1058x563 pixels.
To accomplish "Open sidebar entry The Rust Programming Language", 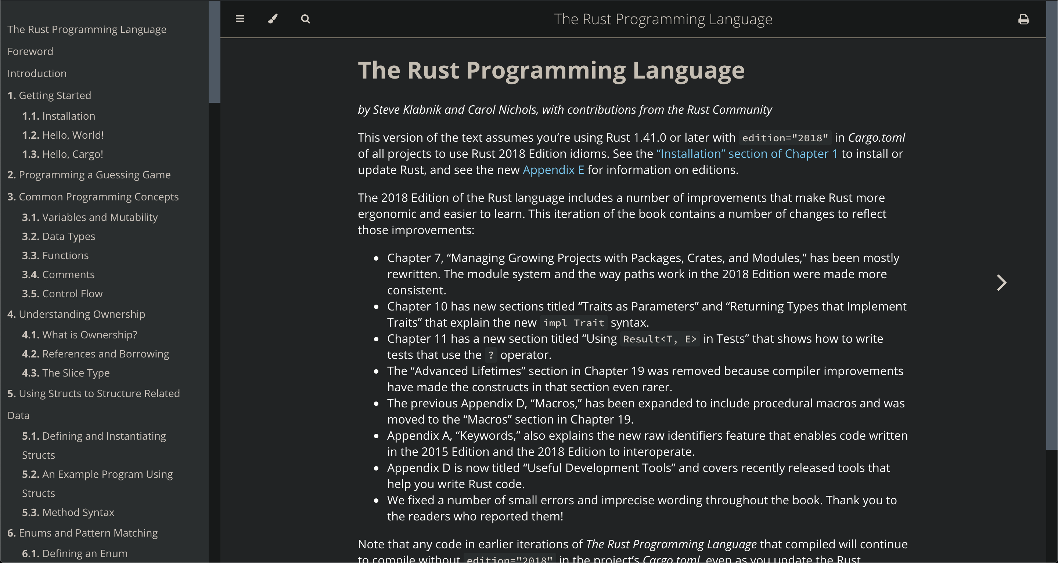I will point(87,30).
